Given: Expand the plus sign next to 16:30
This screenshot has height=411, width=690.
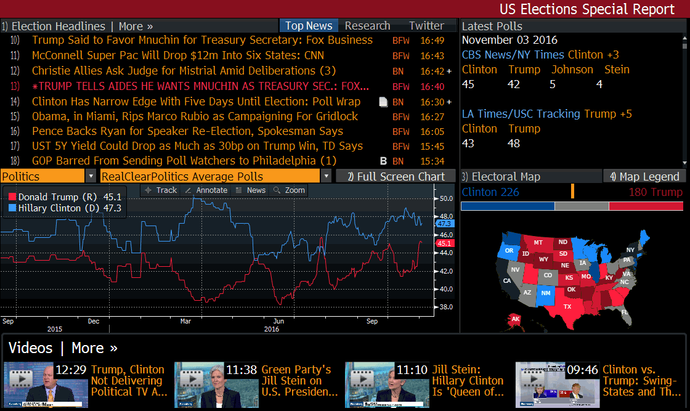Looking at the screenshot, I should [449, 102].
